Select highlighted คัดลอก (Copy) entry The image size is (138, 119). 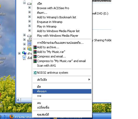click(62, 91)
